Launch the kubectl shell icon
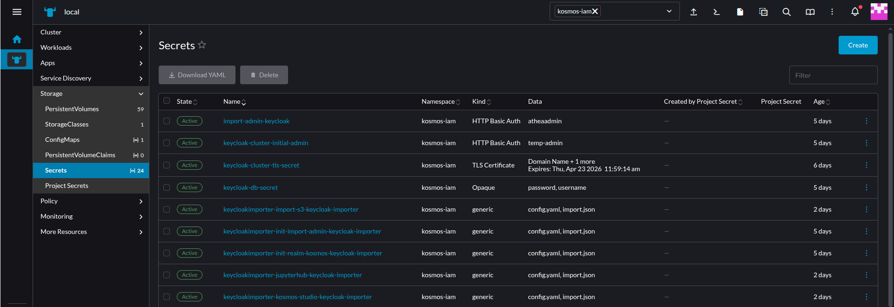The image size is (894, 307). pyautogui.click(x=717, y=12)
